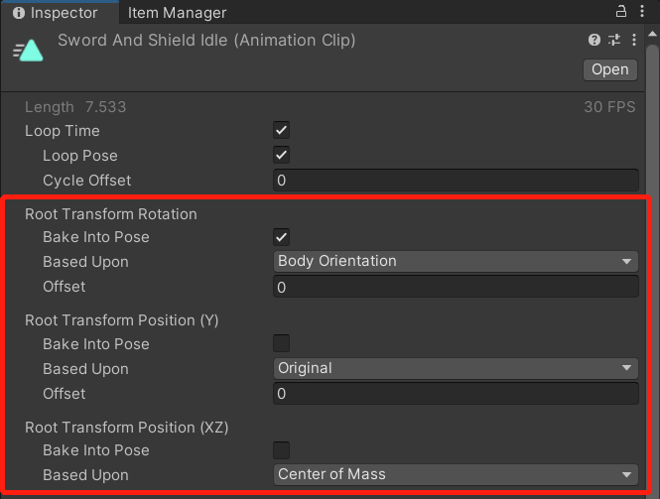660x499 pixels.
Task: Expand the Body Orientation dropdown
Action: (x=456, y=261)
